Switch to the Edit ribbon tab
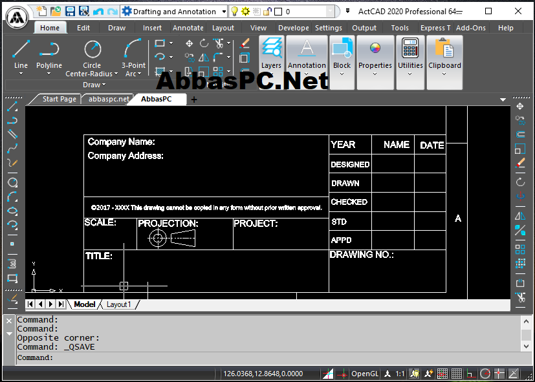Image resolution: width=535 pixels, height=382 pixels. [x=83, y=28]
